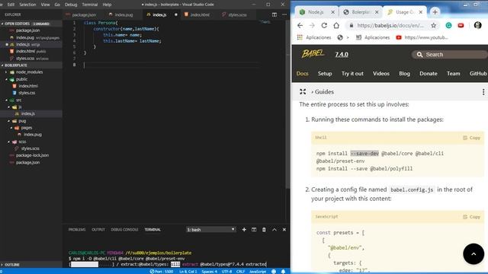Screen dimensions: 488x274
Task: Copy the Shell code snippet
Action: 471,138
